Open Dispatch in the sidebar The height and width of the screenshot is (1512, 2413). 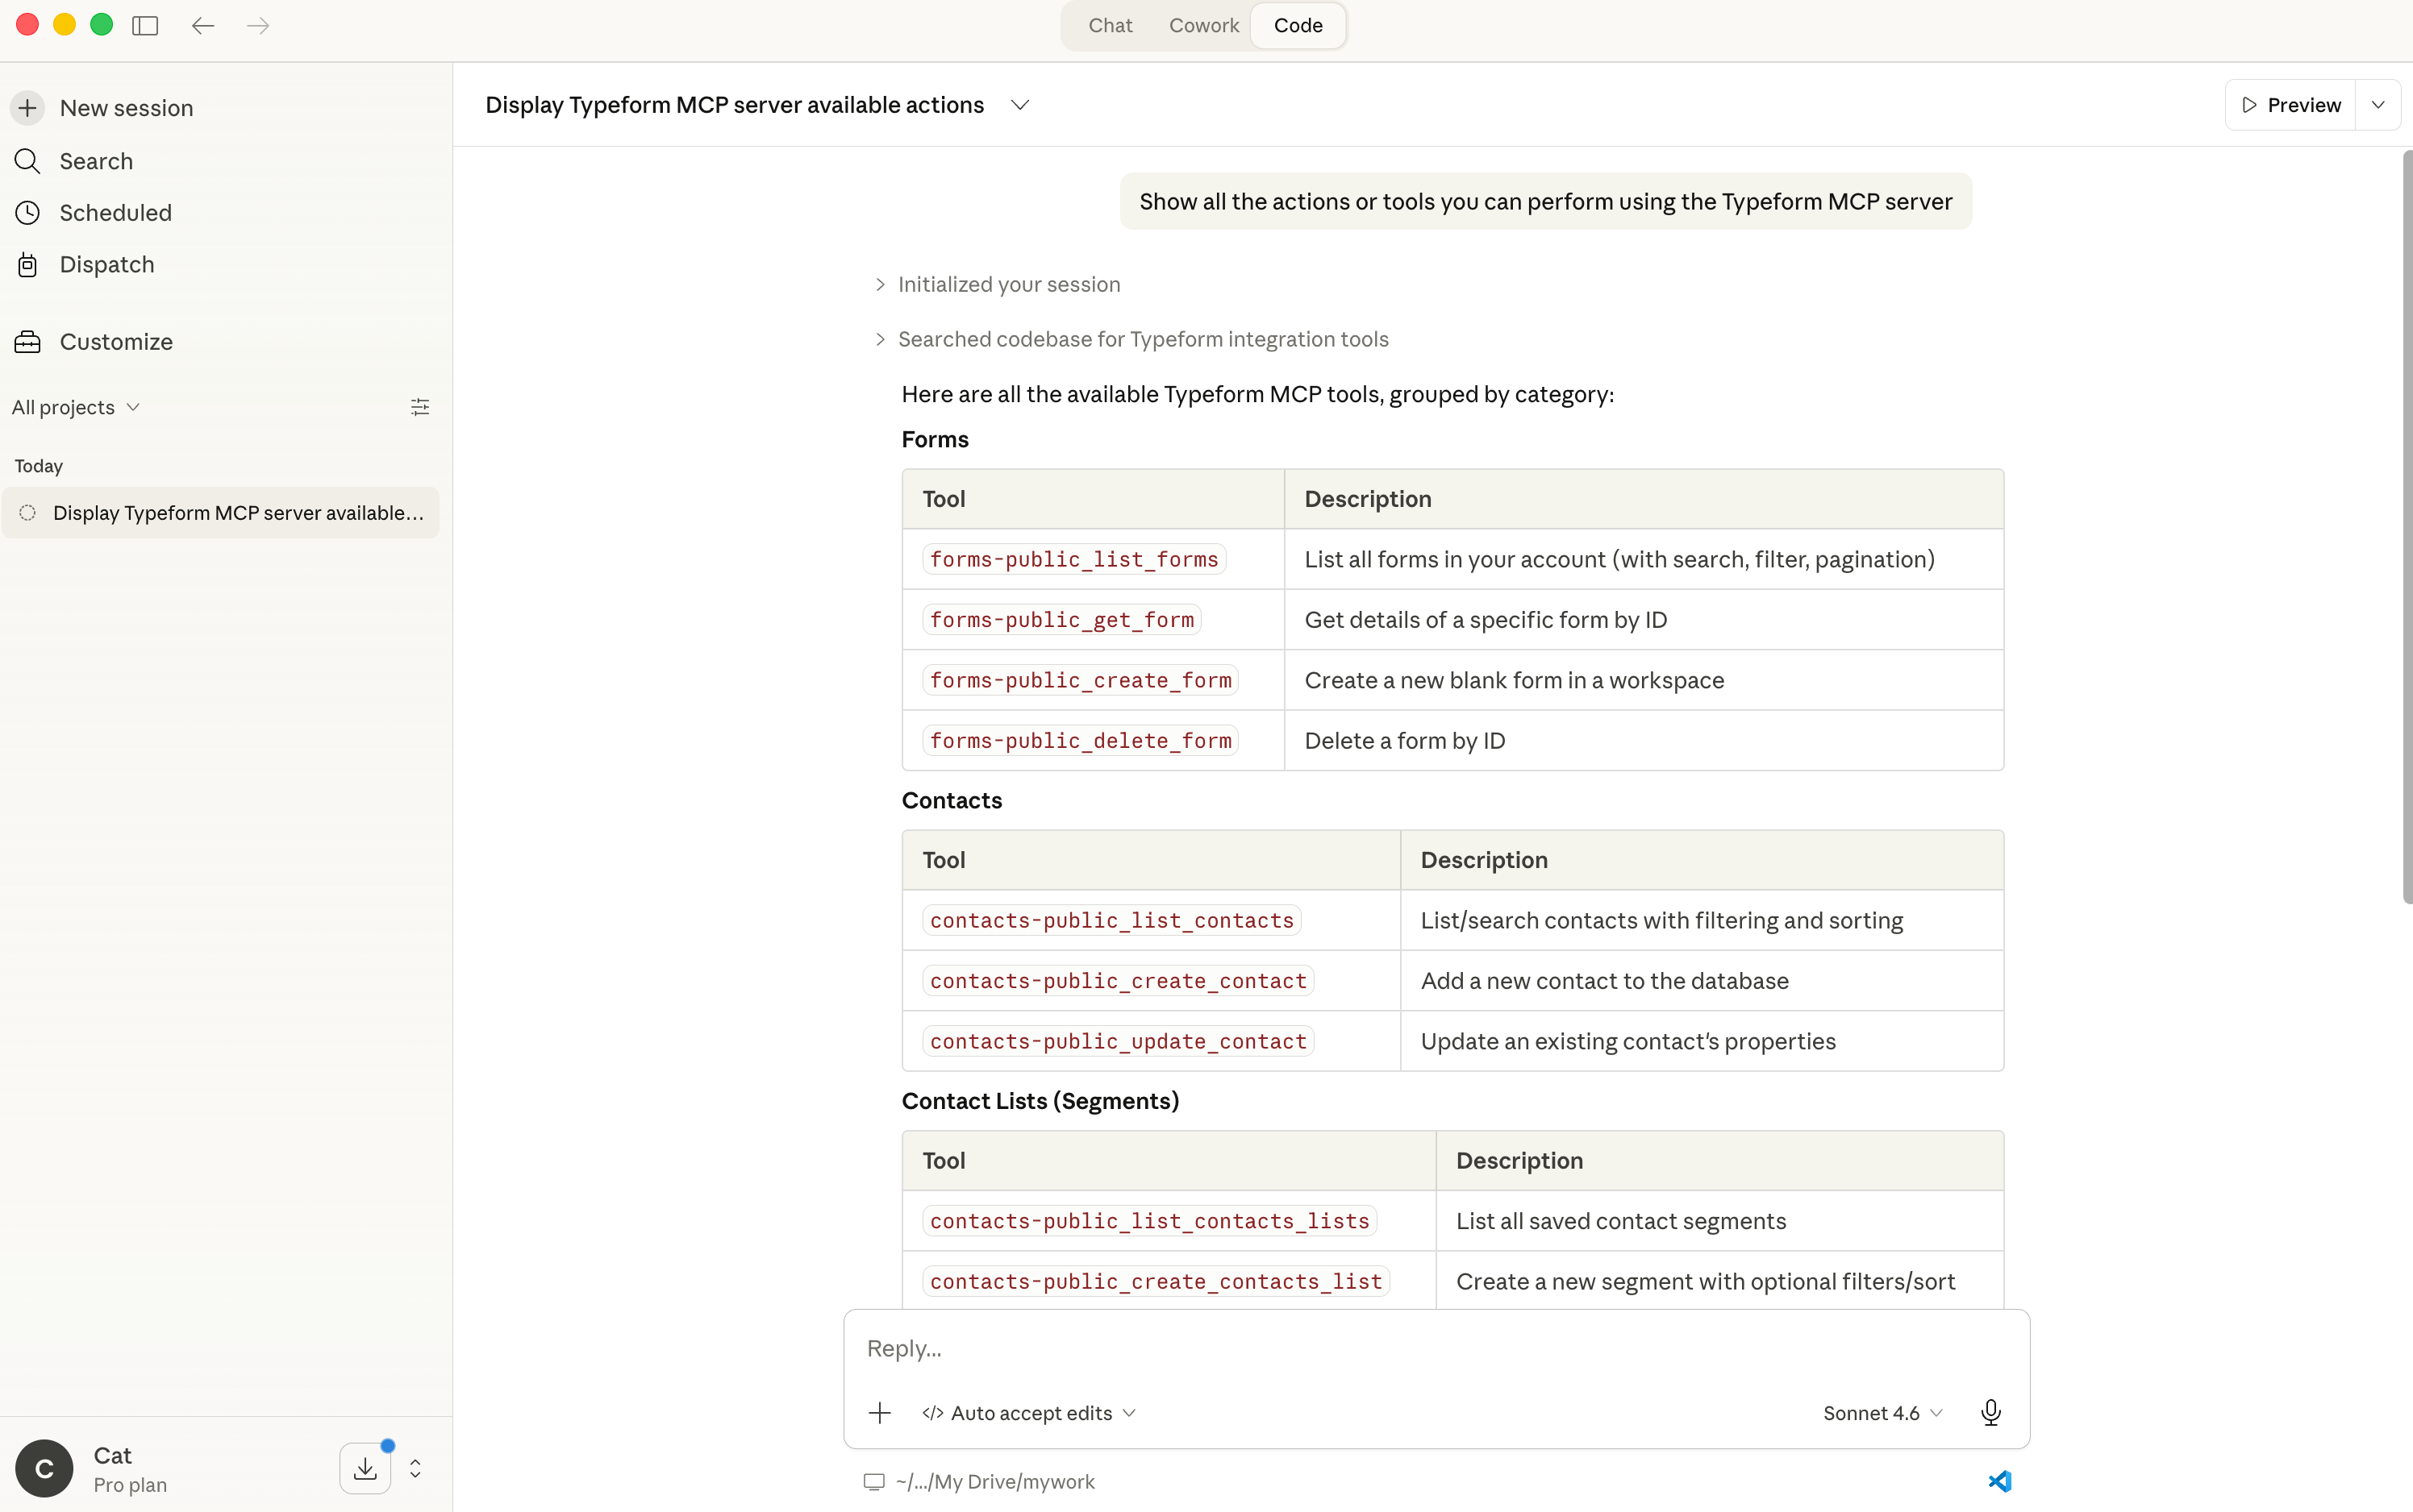click(x=106, y=264)
